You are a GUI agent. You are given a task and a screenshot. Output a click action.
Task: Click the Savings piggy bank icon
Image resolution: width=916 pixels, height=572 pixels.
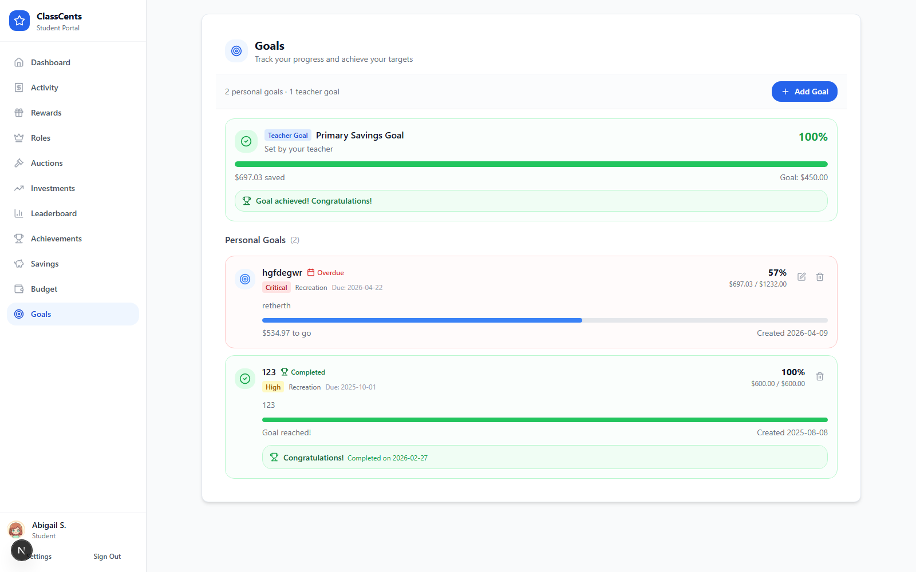point(19,264)
